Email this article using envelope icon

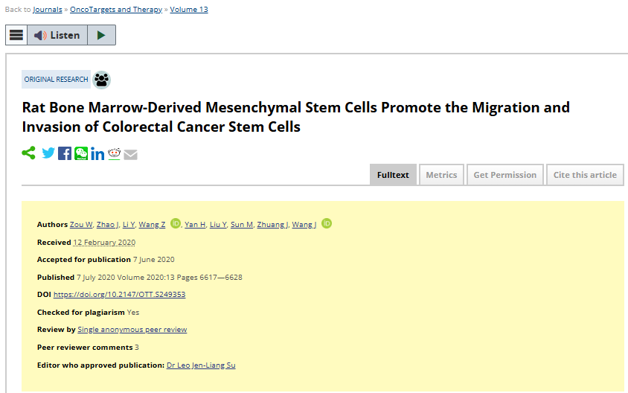[x=130, y=154]
